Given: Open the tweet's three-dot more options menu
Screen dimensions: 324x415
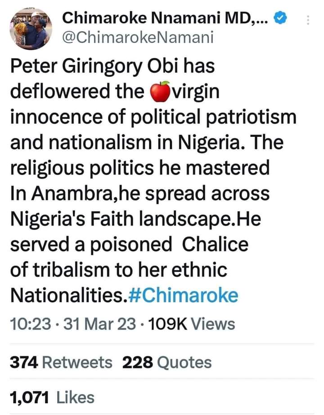Looking at the screenshot, I should point(307,20).
